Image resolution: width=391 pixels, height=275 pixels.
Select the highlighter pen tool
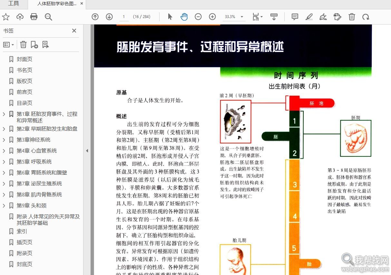click(309, 17)
